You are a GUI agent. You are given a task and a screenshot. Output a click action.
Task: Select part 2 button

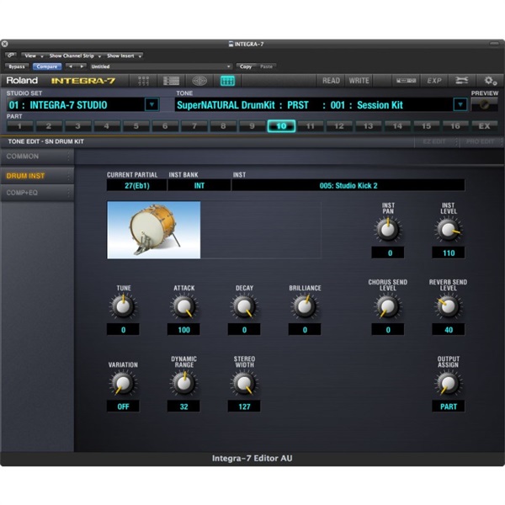pyautogui.click(x=49, y=126)
